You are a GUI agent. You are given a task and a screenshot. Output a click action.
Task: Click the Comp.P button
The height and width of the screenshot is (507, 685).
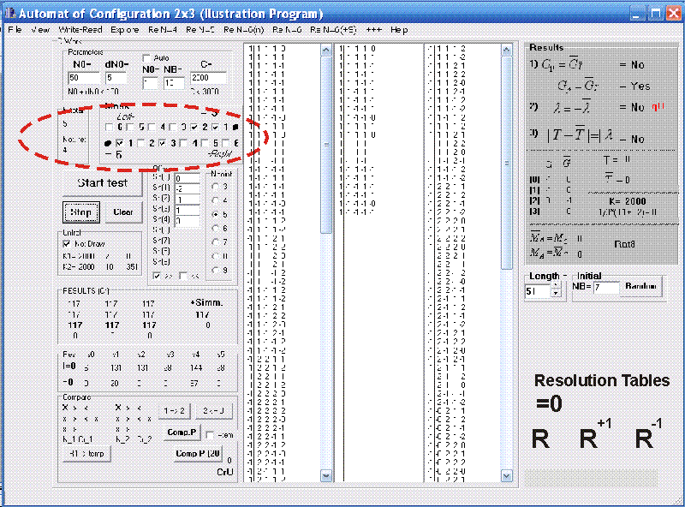pos(182,432)
